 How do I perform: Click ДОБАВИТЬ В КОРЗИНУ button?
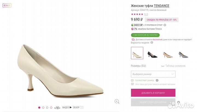pos(153,93)
